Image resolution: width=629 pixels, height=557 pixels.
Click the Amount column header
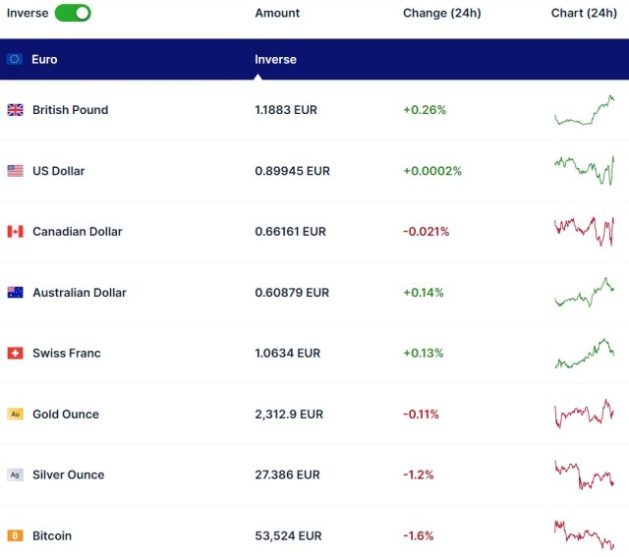276,13
